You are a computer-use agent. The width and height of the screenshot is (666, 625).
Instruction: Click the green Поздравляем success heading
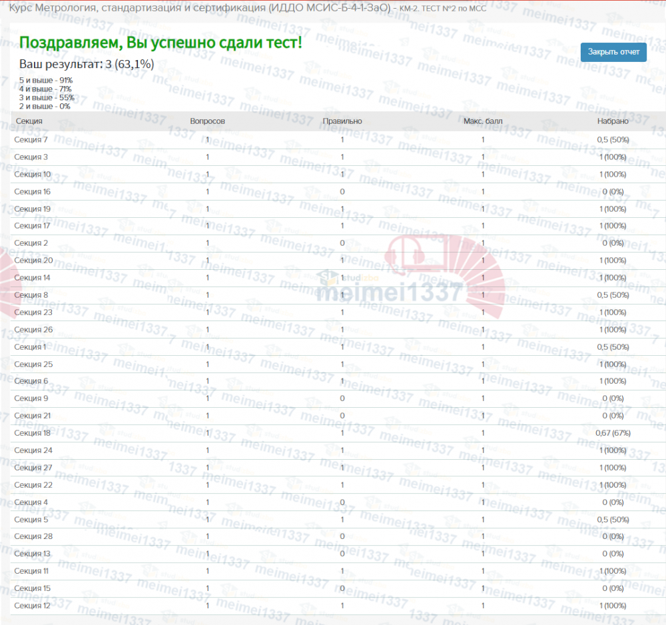click(x=161, y=43)
